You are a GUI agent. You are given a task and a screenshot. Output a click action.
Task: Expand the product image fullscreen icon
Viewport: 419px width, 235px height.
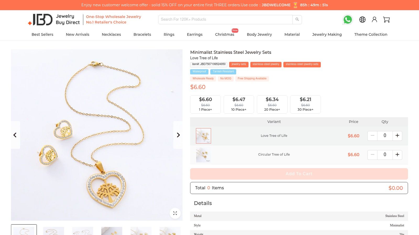pos(175,213)
